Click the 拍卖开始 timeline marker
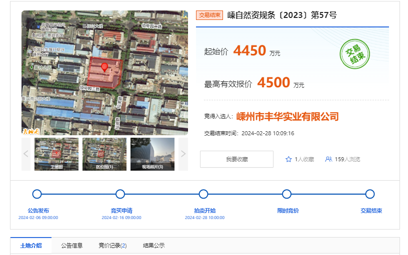Viewport: 408px width, 255px height. point(203,194)
